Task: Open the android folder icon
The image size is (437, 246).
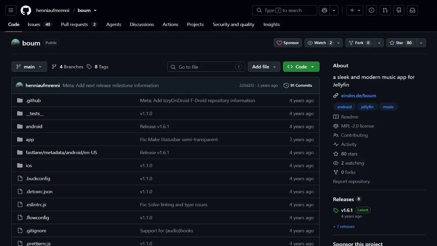Action: tap(20, 126)
